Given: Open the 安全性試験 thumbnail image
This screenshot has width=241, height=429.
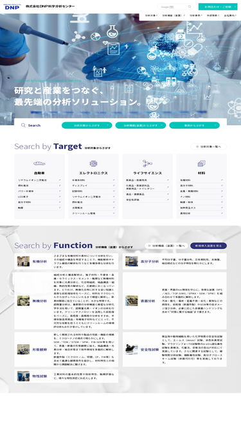Looking at the screenshot, I should (x=132, y=349).
